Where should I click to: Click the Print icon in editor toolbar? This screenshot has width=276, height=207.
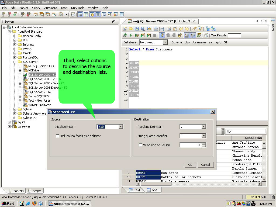pyautogui.click(x=156, y=29)
